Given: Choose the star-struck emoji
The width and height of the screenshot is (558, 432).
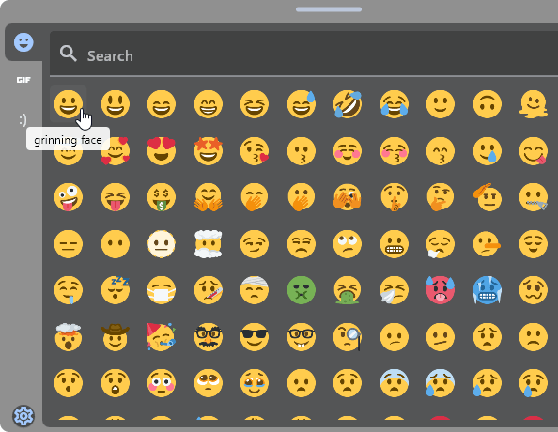Looking at the screenshot, I should [208, 150].
